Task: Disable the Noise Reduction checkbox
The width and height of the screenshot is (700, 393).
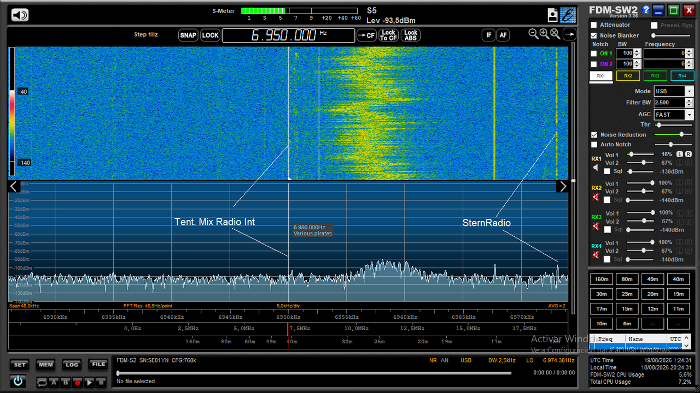Action: [x=594, y=135]
